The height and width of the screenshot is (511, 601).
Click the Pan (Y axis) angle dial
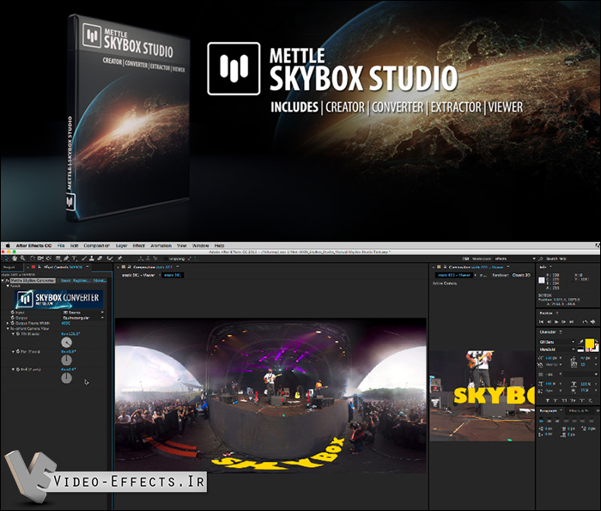pyautogui.click(x=66, y=360)
